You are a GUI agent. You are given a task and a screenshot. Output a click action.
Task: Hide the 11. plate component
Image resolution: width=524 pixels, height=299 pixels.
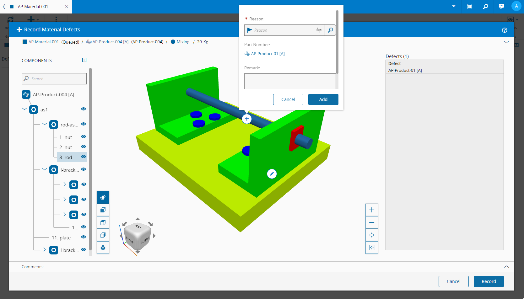pos(84,237)
